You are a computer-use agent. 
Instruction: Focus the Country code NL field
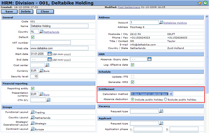coord(35,31)
